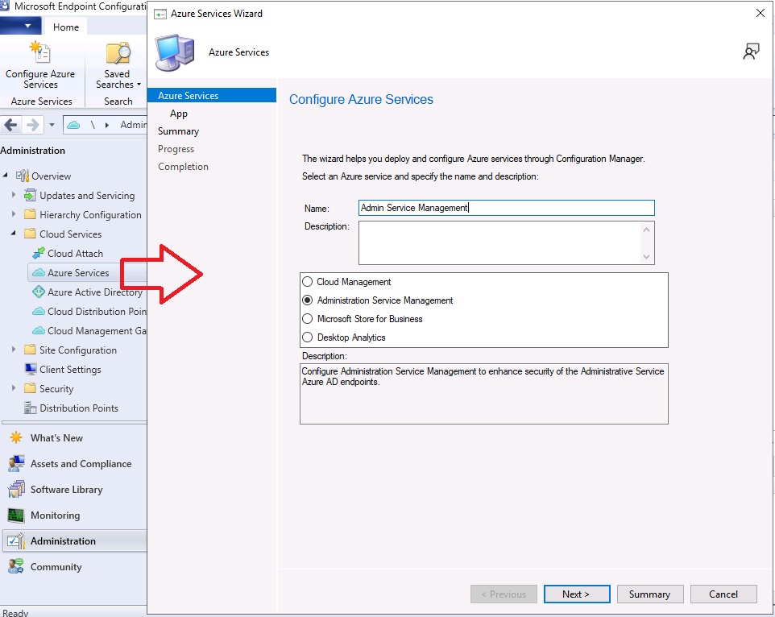Viewport: 775px width, 617px height.
Task: Expand the address bar path chevron
Action: 107,125
